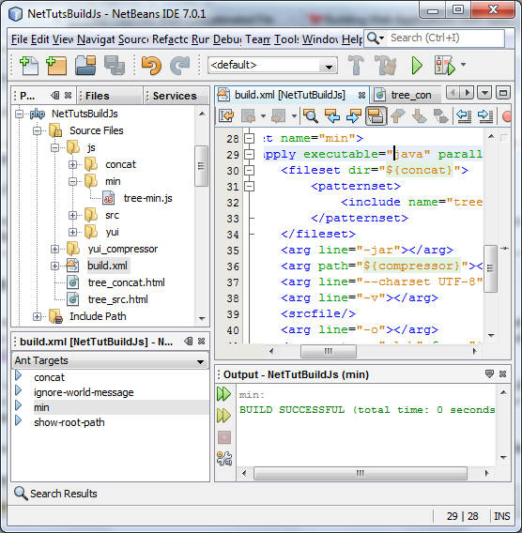Switch to the tree_con editor tab
The width and height of the screenshot is (522, 533).
pos(407,95)
